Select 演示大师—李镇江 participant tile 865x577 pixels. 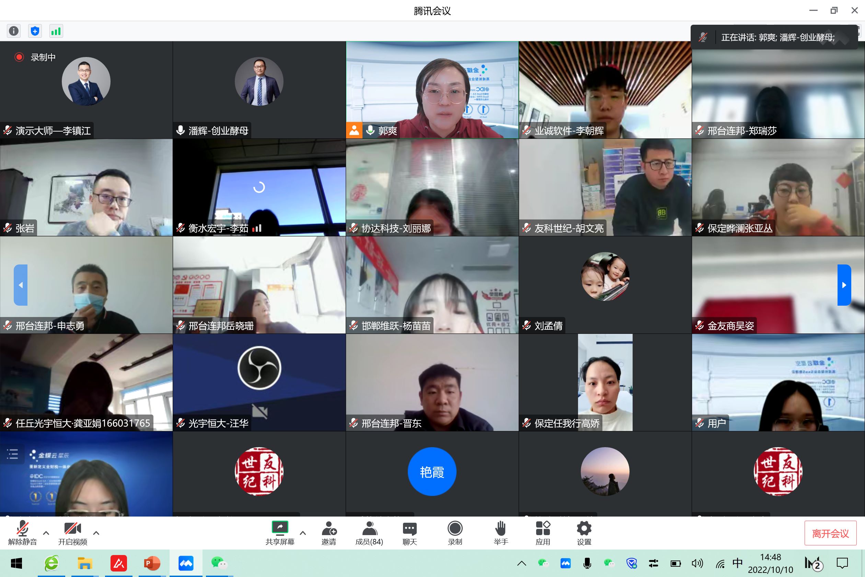(x=86, y=90)
